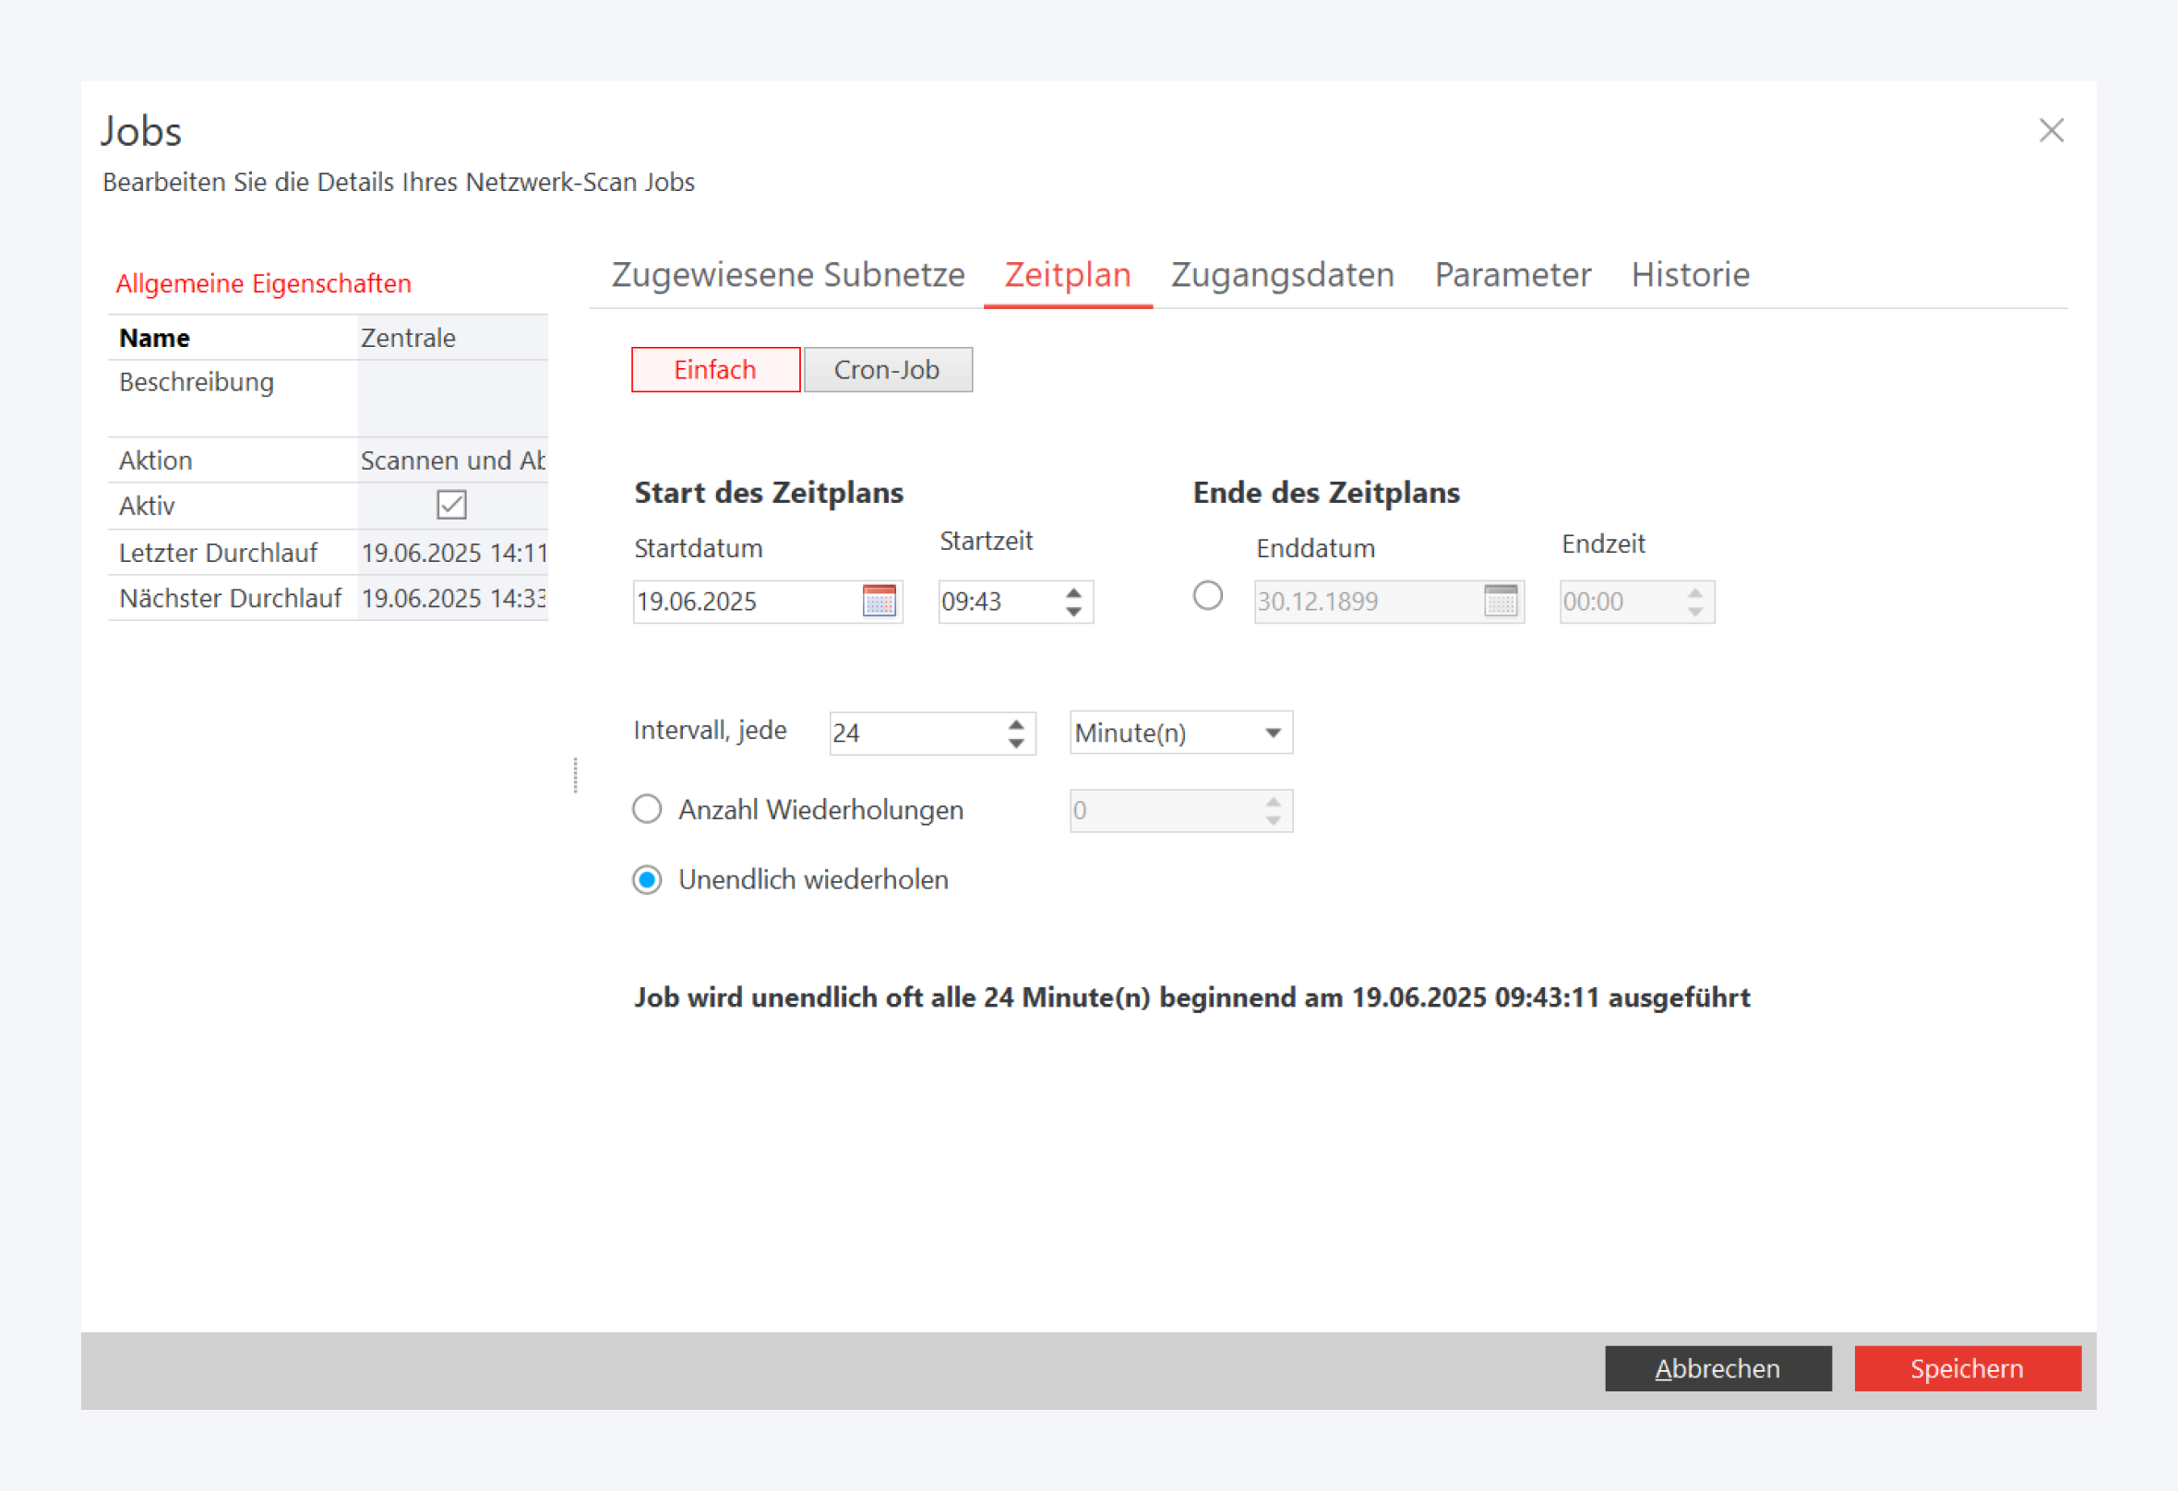The image size is (2178, 1491).
Task: Open the Enddatum calendar picker
Action: pos(1500,601)
